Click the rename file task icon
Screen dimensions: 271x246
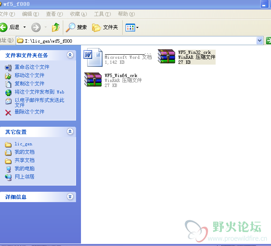click(x=8, y=68)
